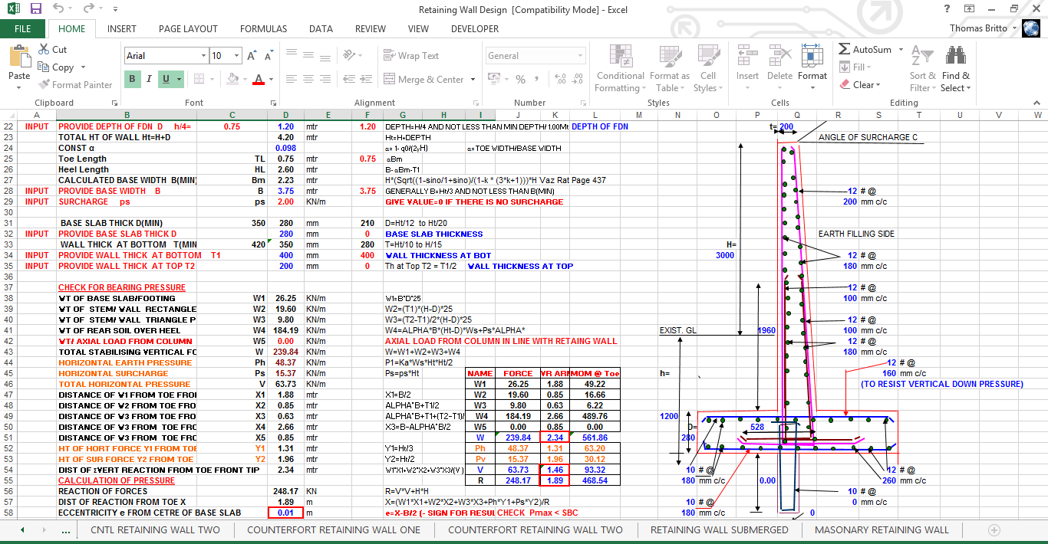Switch to the FORMULAS ribbon tab

pos(263,29)
